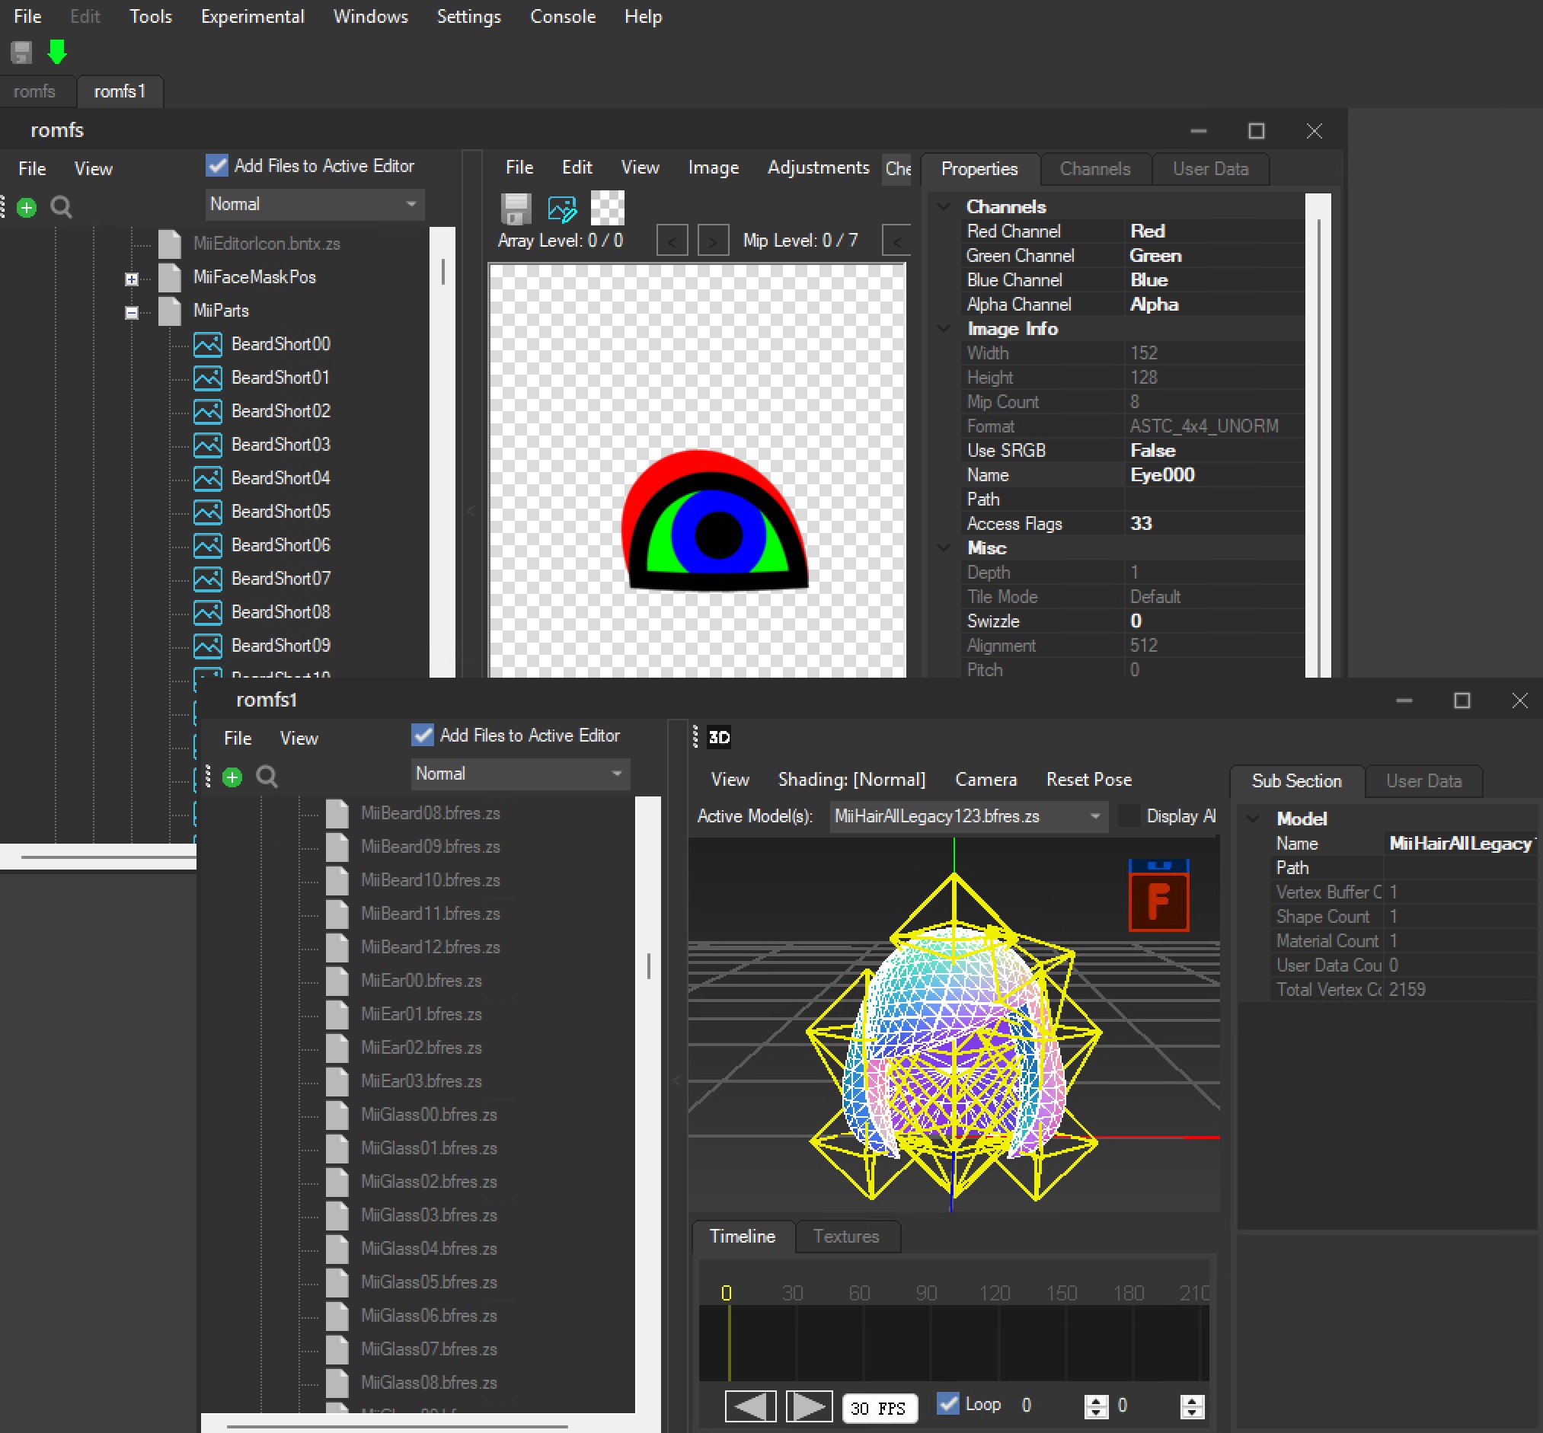Switch to the Channels tab
1543x1433 pixels.
[1094, 169]
